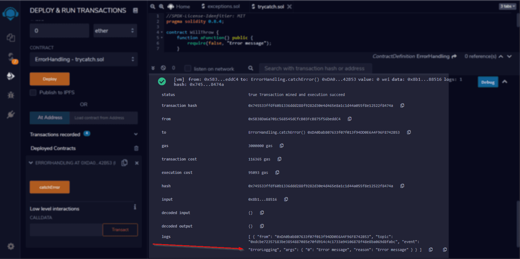Focus the value amount input field
This screenshot has height=259, width=520.
(x=59, y=31)
